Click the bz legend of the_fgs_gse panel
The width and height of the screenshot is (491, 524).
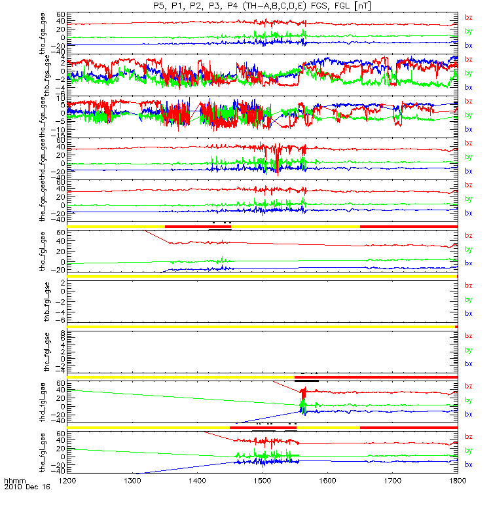469,185
